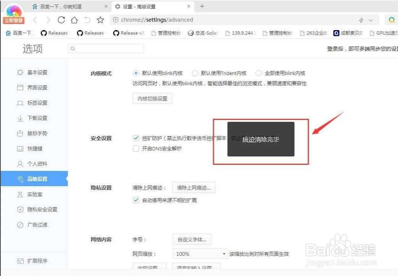Click the 扩展程序 icon at sidebar bottom

point(21,261)
